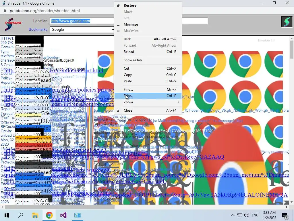The image size is (294, 221).
Task: Click the network icon in the tray
Action: click(x=240, y=215)
